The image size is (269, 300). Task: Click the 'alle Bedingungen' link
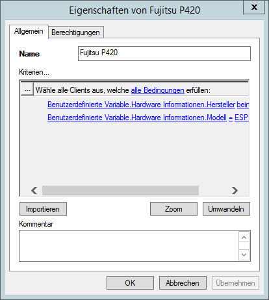(x=157, y=90)
